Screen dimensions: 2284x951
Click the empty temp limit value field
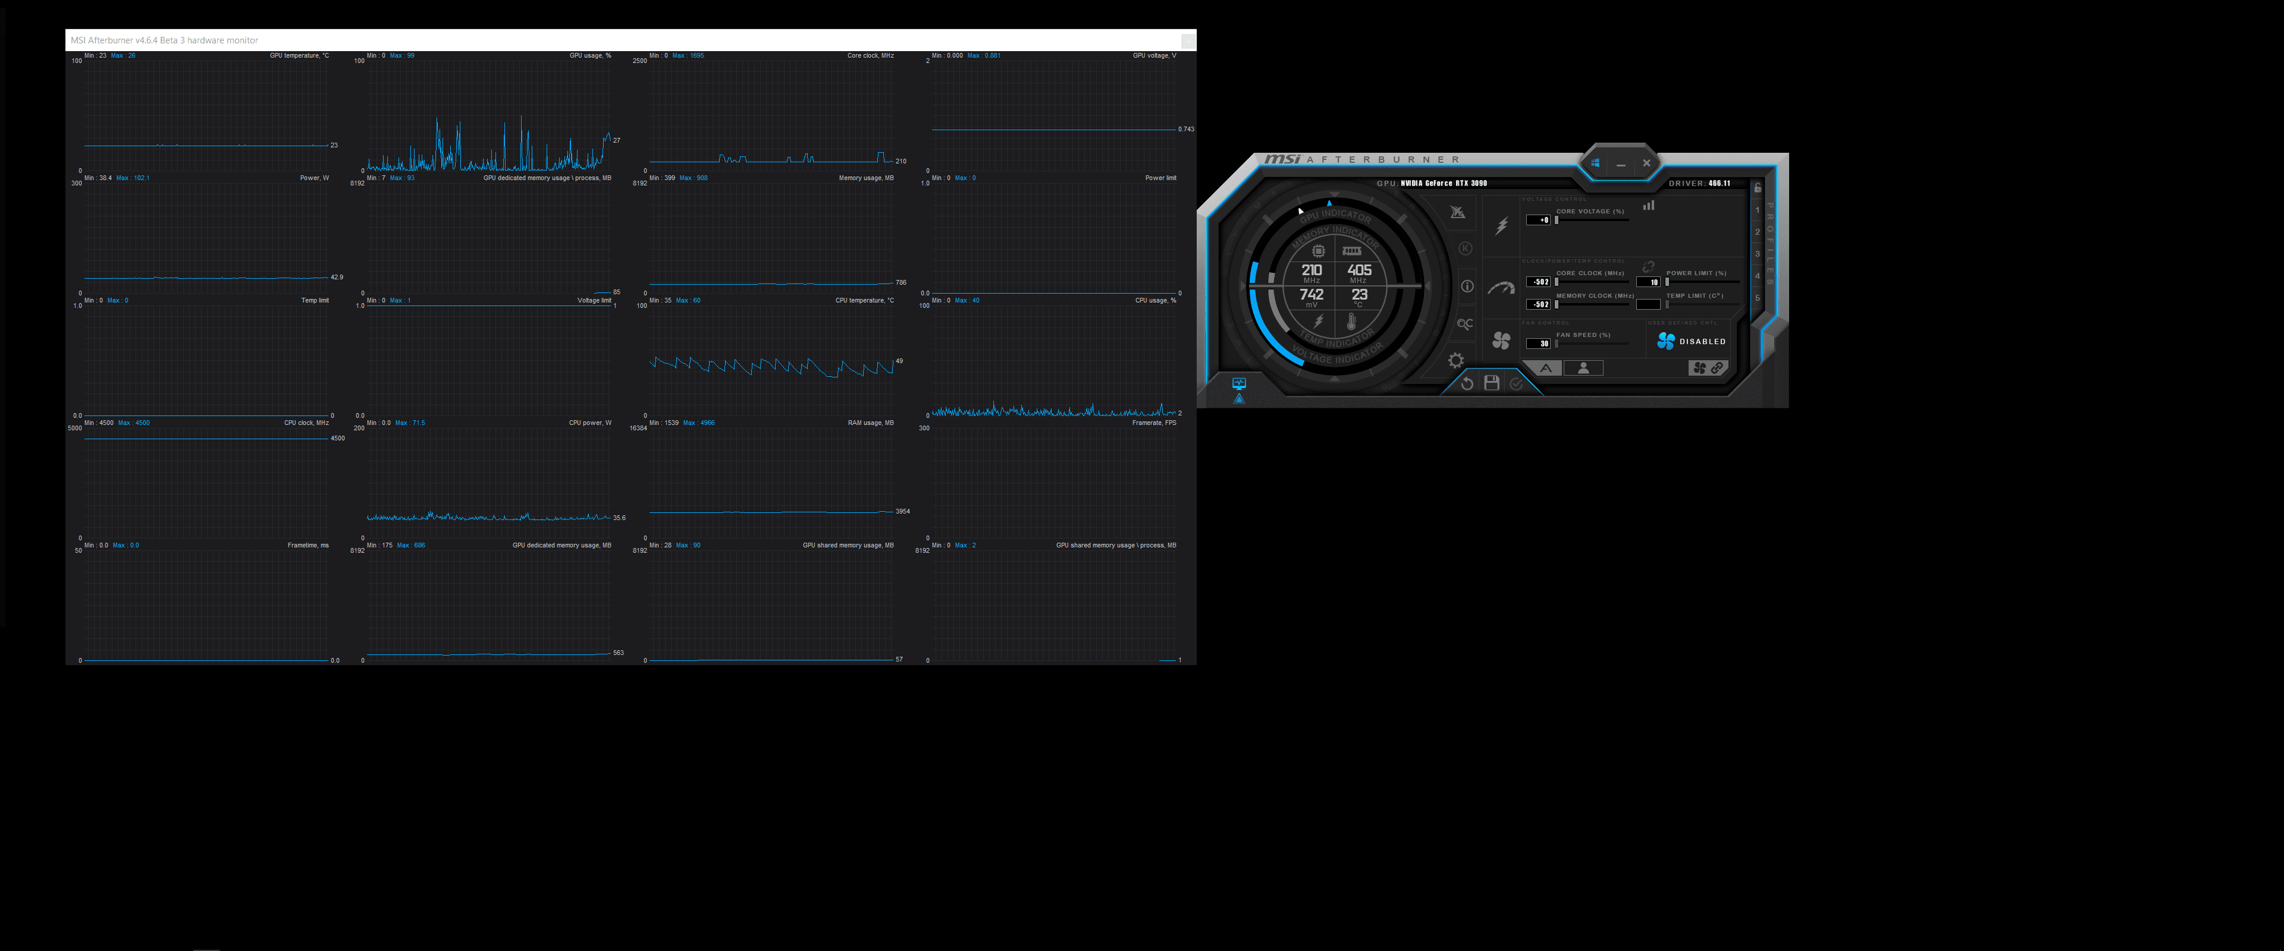click(x=1648, y=304)
